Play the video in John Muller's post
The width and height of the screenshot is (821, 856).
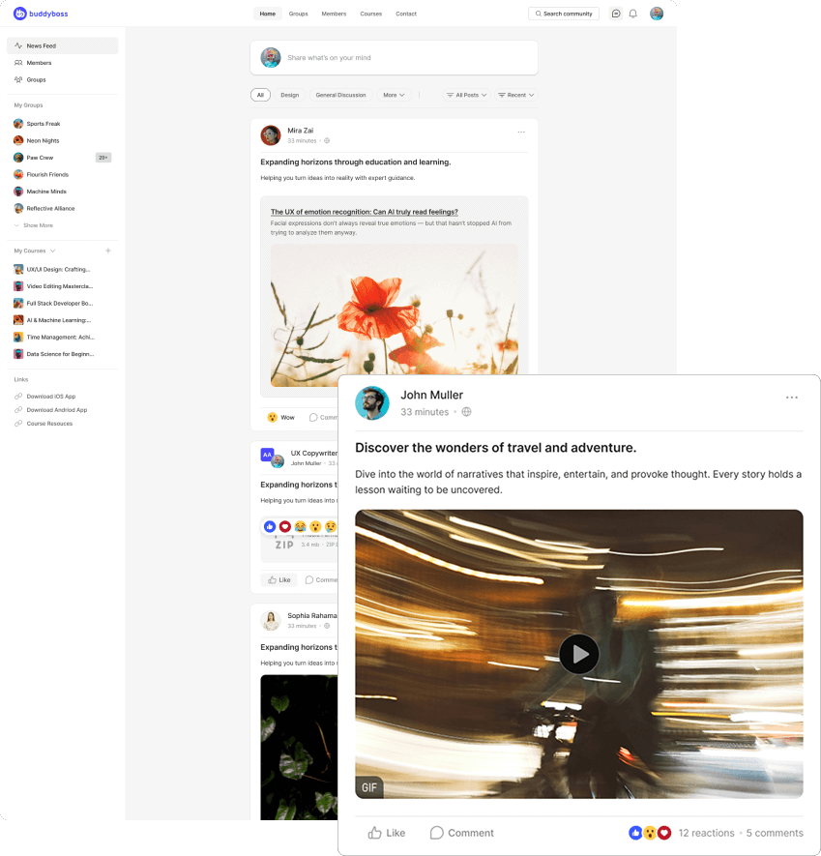pyautogui.click(x=578, y=654)
